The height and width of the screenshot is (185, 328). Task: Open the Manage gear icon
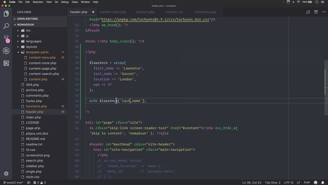tap(6, 173)
